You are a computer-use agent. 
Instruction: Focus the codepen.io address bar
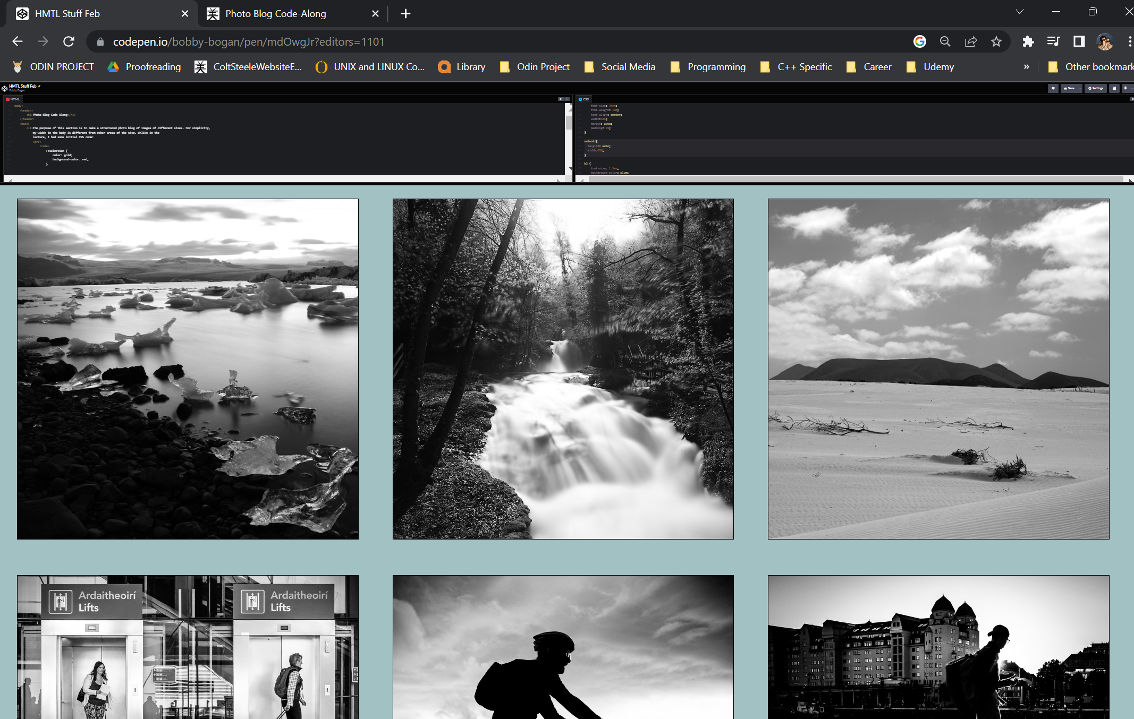500,41
